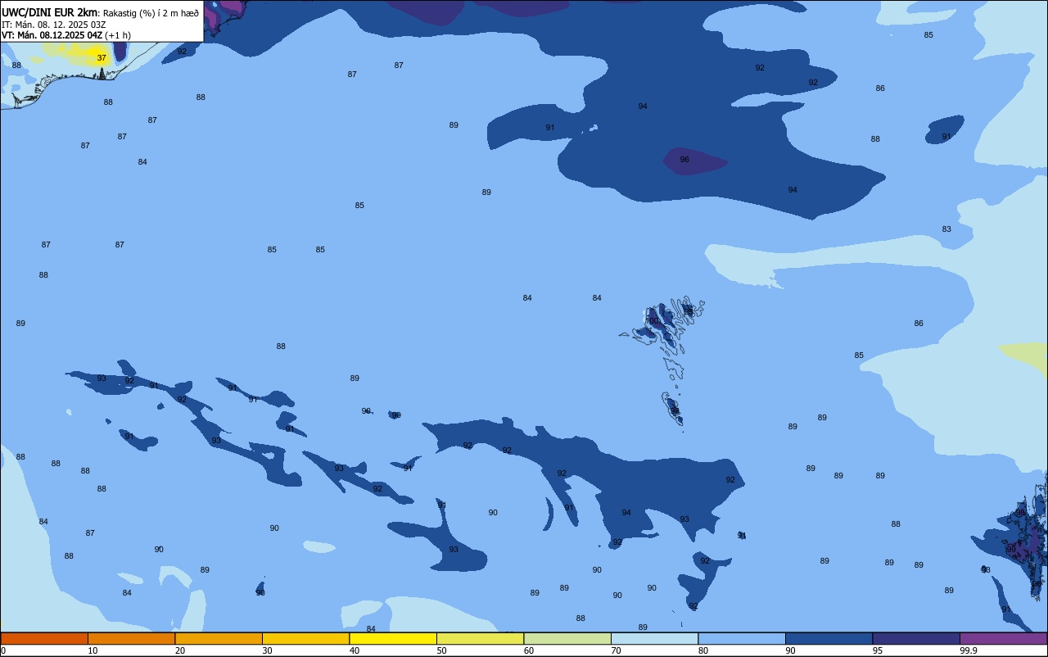Click the 0–10 dark orange legend swatch
The width and height of the screenshot is (1048, 657).
44,638
